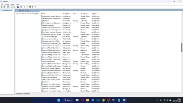183x103 pixels.
Task: Open the Windows Start button
Action: click(x=59, y=100)
